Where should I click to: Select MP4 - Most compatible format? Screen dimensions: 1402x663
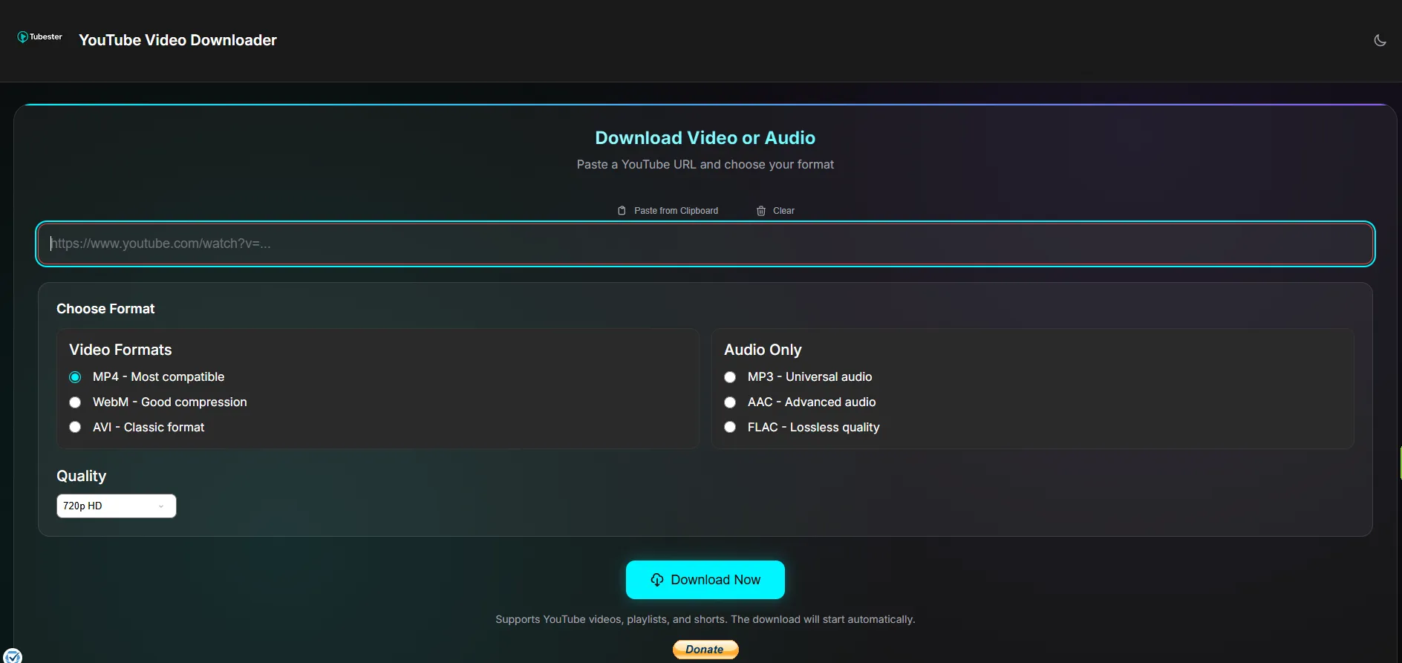(75, 377)
